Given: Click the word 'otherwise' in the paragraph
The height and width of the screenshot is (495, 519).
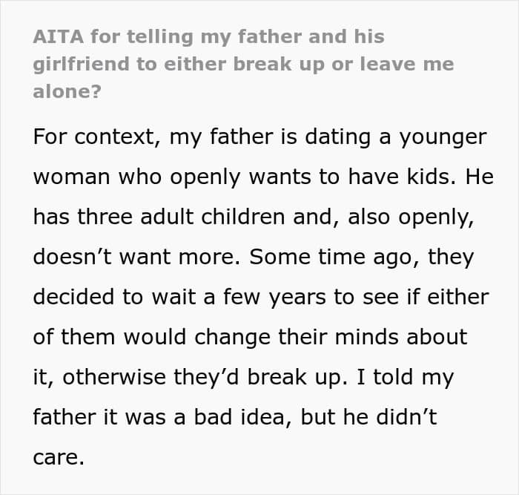Looking at the screenshot, I should (113, 377).
